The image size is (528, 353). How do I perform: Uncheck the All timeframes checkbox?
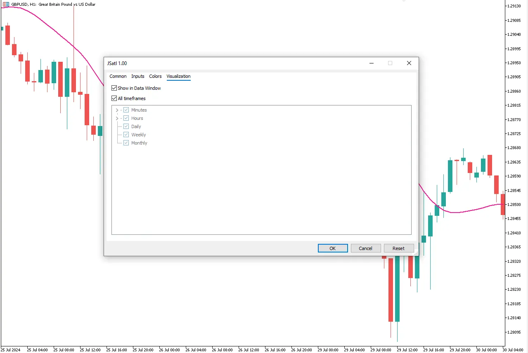(x=114, y=98)
